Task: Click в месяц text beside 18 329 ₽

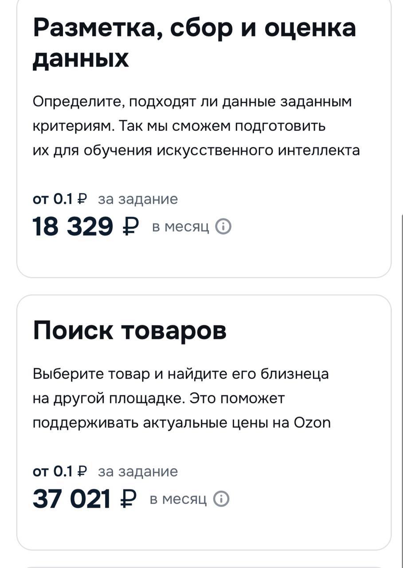Action: coord(180,227)
